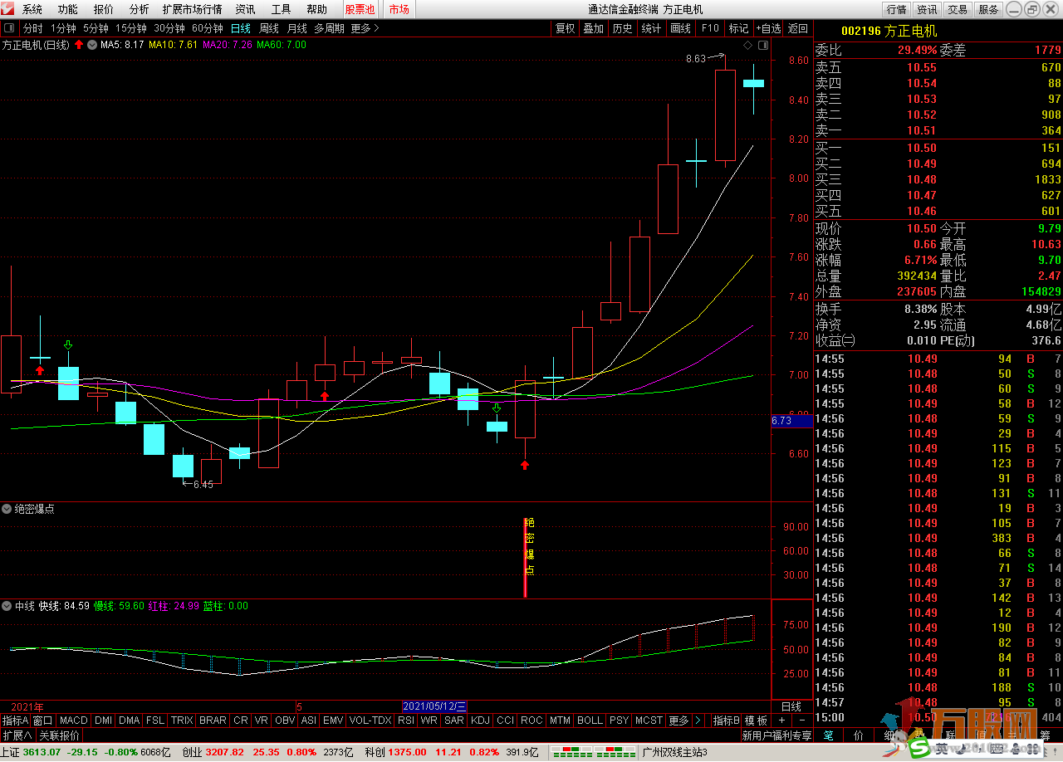The width and height of the screenshot is (1063, 762).
Task: Open F10 company info
Action: coord(710,28)
